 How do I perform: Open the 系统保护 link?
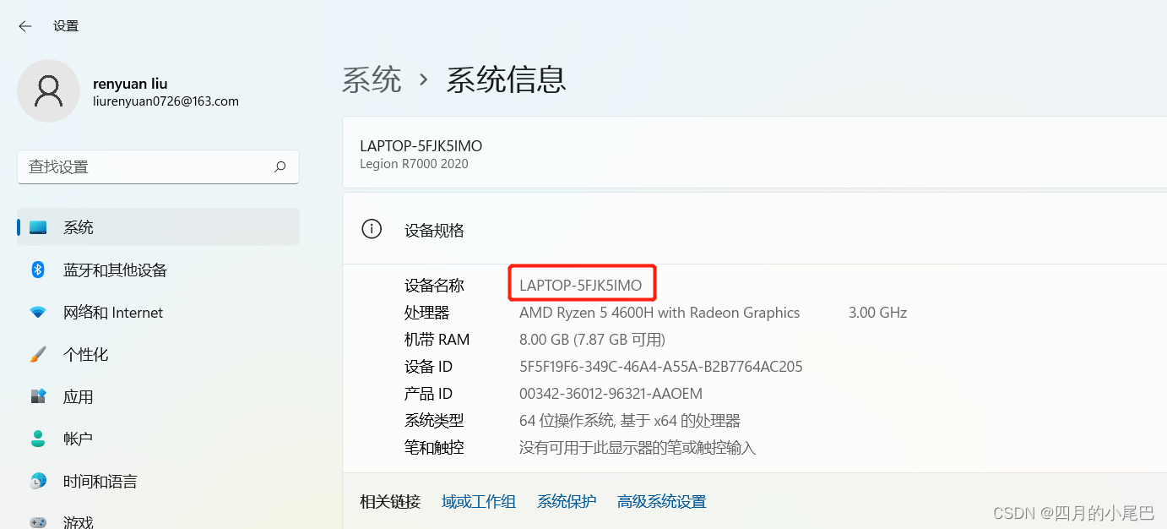(x=566, y=500)
